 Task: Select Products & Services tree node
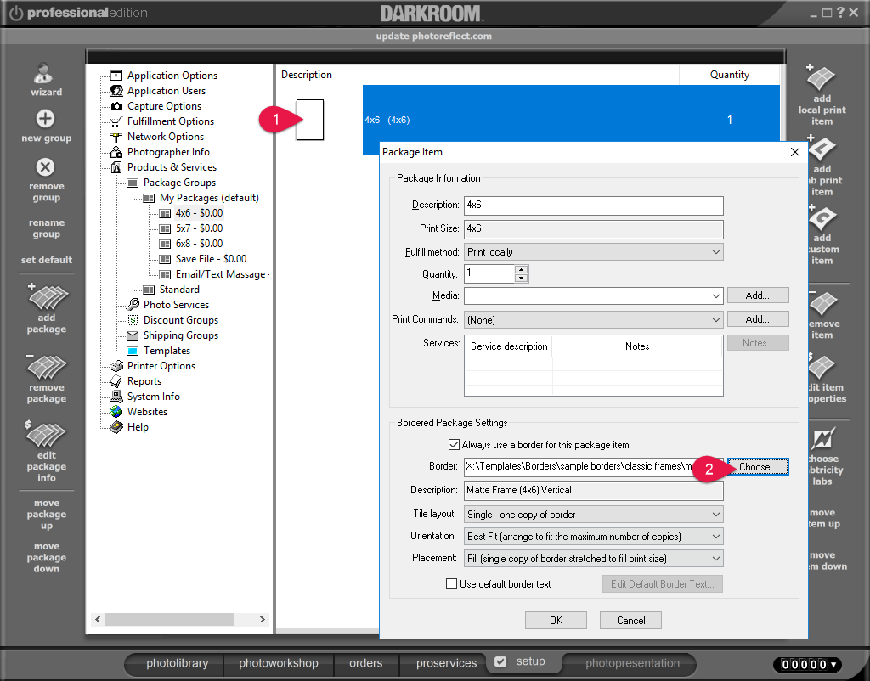[x=172, y=167]
